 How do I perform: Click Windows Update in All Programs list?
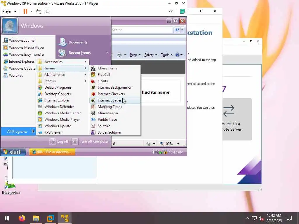(62, 126)
